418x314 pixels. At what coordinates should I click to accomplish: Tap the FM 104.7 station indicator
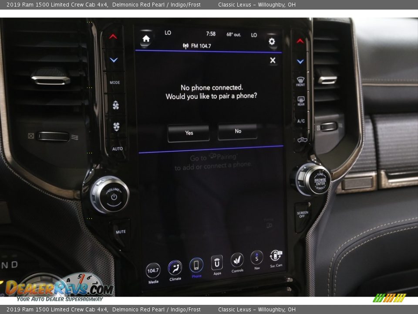click(x=197, y=46)
